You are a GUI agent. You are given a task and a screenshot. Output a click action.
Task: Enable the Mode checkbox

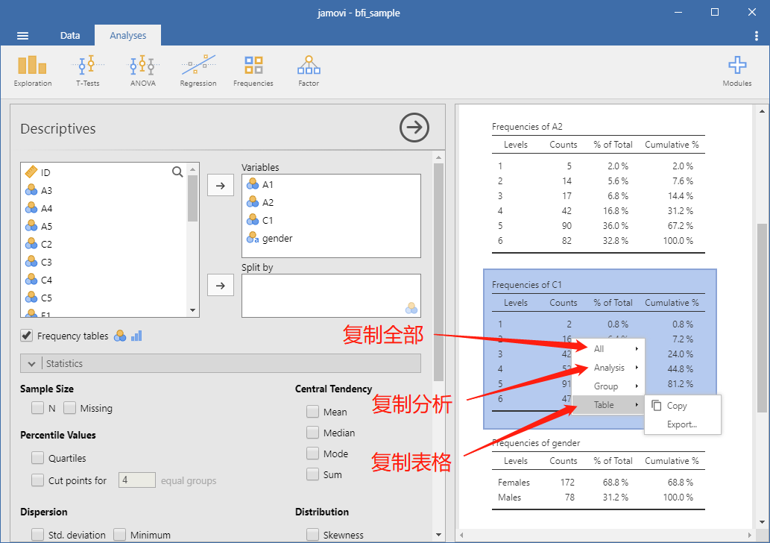[x=312, y=453]
